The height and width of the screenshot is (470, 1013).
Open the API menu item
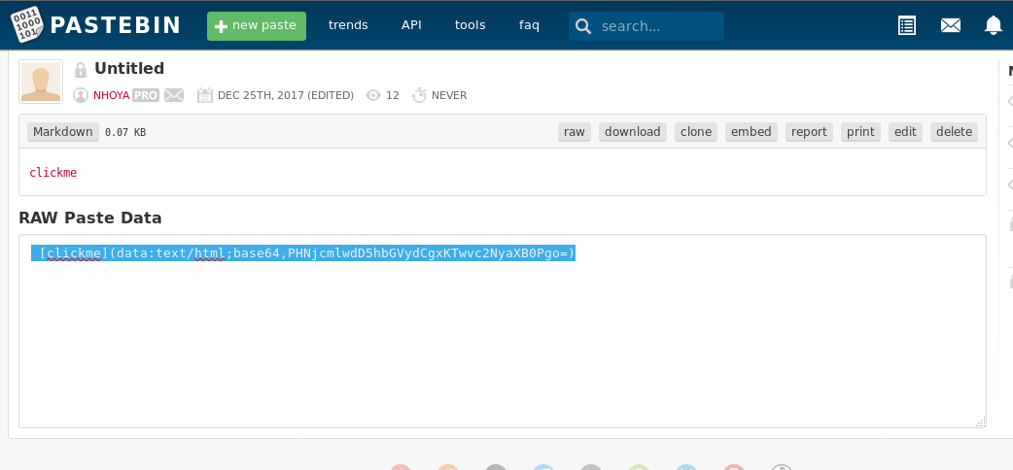coord(411,25)
